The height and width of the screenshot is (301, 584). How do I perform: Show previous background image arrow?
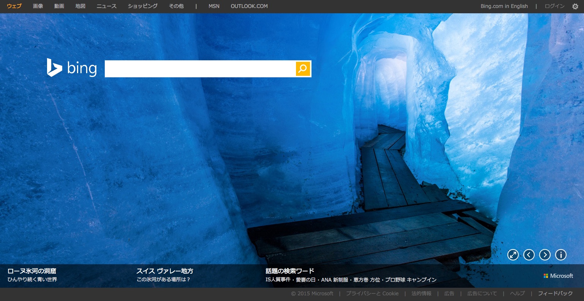[529, 255]
